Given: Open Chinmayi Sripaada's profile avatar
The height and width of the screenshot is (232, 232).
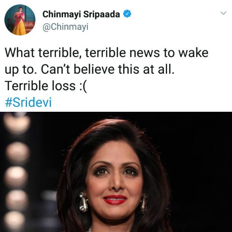Looking at the screenshot, I should click(20, 20).
